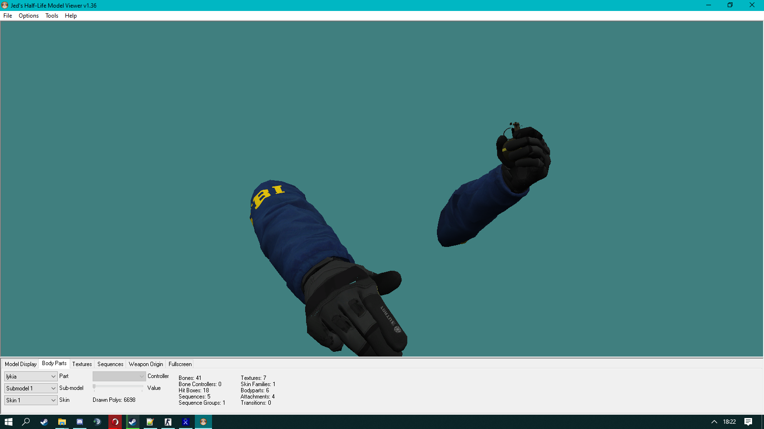Open the blue X application taskbar icon
The height and width of the screenshot is (429, 764).
[186, 422]
